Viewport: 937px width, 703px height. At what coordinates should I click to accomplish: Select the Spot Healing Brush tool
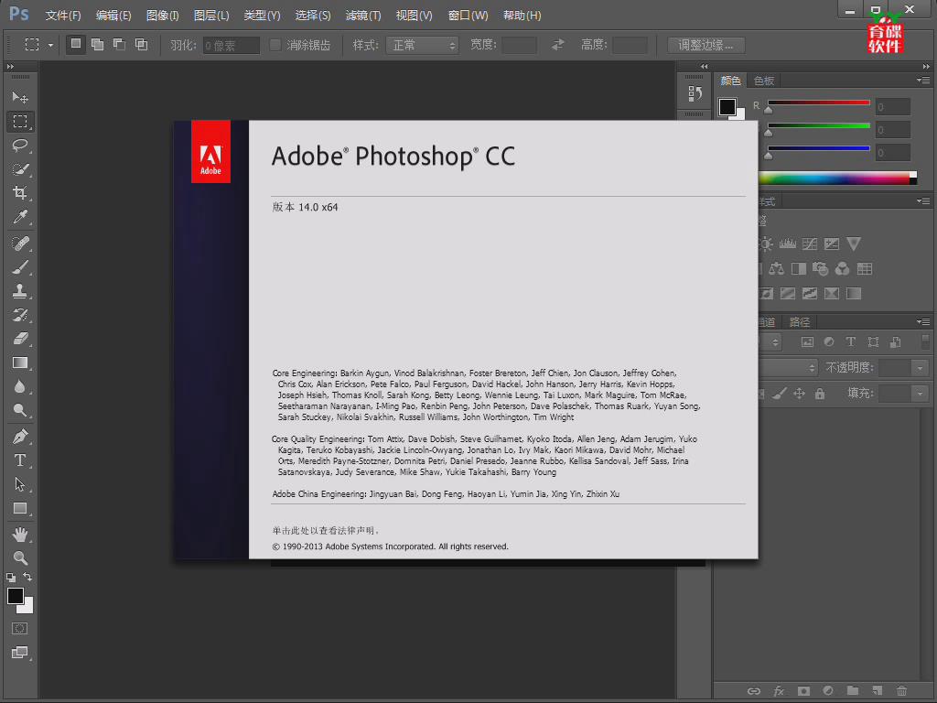click(20, 243)
